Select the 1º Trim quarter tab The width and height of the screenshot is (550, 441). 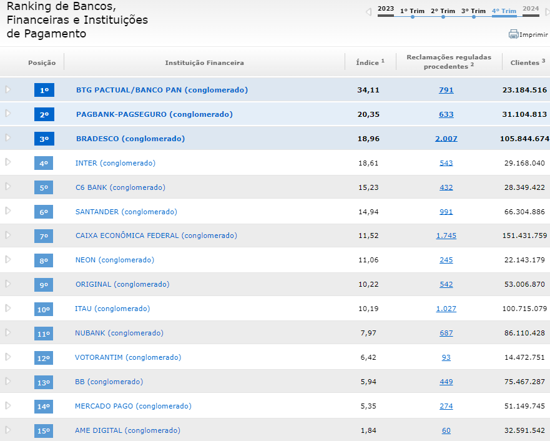412,11
